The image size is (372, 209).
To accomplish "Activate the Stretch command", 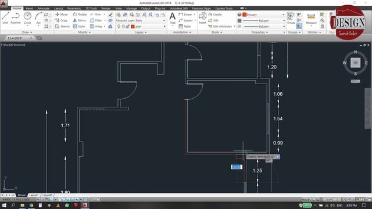I will 62,26.
